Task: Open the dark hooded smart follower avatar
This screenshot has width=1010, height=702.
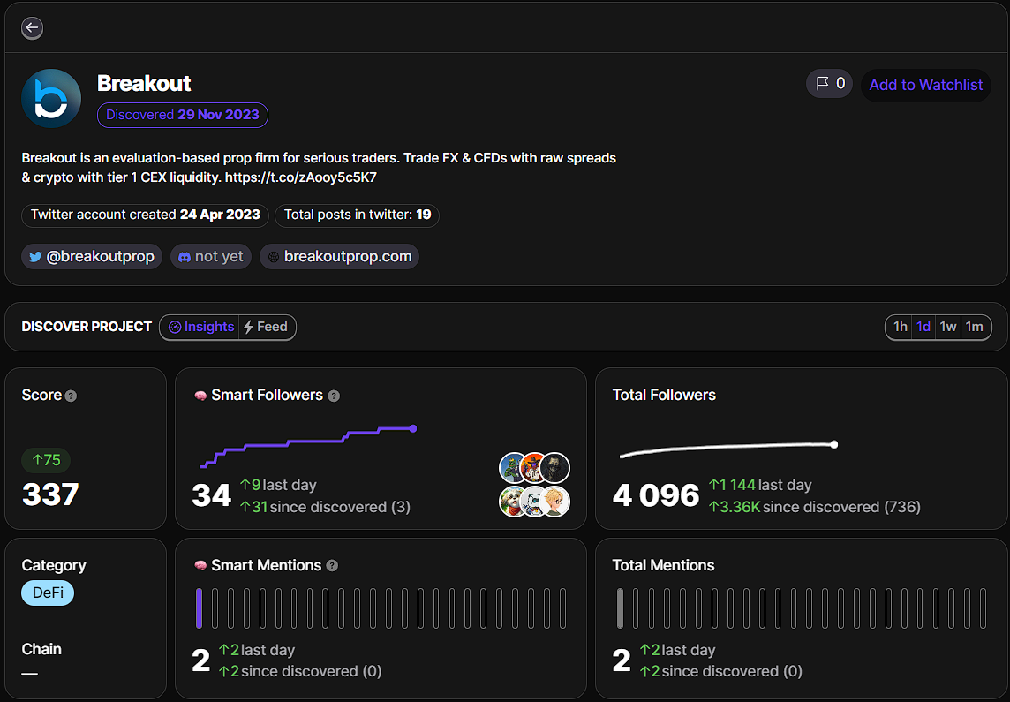Action: (554, 468)
